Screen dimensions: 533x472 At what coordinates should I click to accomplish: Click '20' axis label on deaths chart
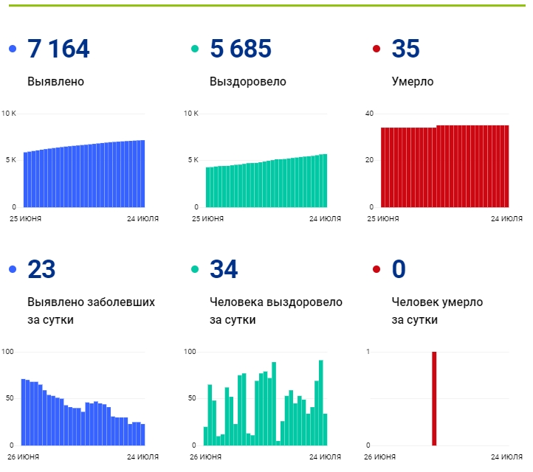(x=369, y=160)
